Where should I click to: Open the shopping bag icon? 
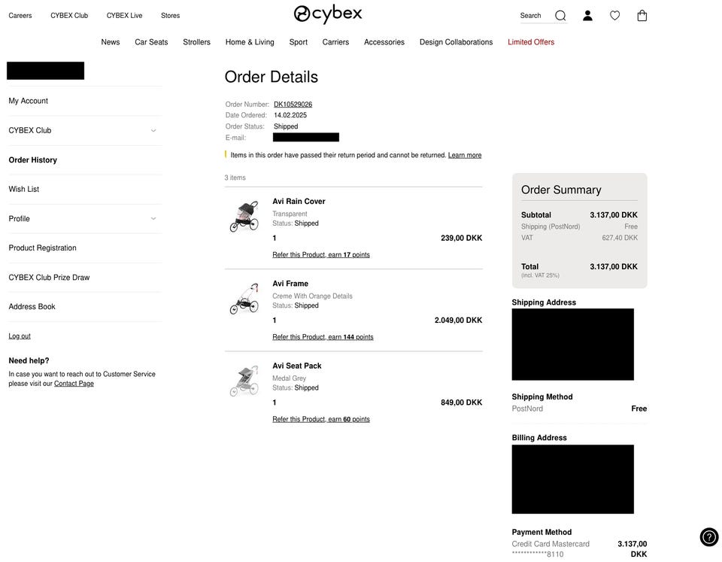[x=642, y=16]
